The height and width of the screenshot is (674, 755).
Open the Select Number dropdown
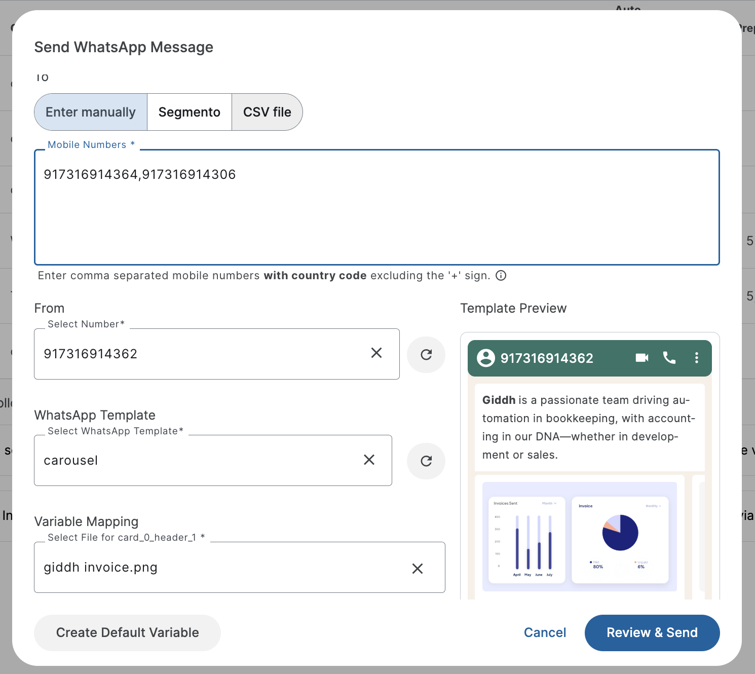pyautogui.click(x=217, y=354)
